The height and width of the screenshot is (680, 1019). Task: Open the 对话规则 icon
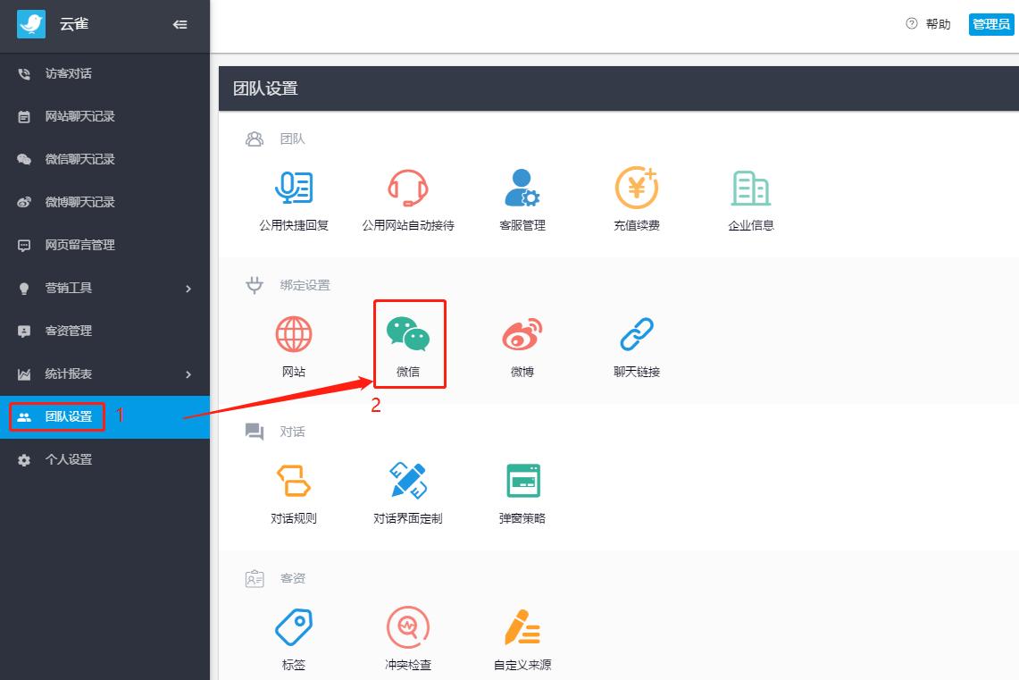click(294, 481)
